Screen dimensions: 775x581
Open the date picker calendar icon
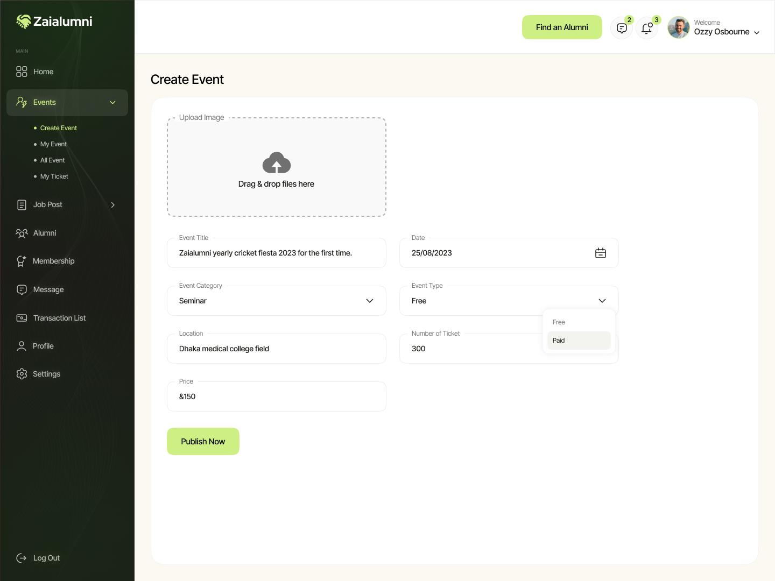(601, 253)
